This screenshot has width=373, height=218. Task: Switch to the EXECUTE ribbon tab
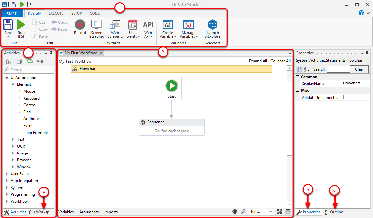pos(56,13)
